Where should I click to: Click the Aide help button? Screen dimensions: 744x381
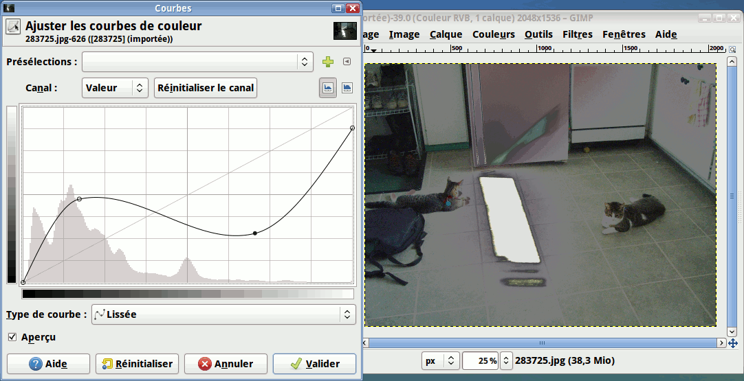pyautogui.click(x=48, y=364)
